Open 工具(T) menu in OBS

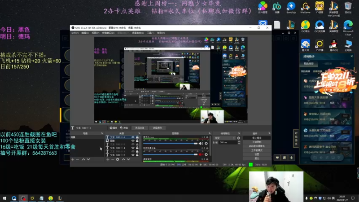[x=150, y=33]
